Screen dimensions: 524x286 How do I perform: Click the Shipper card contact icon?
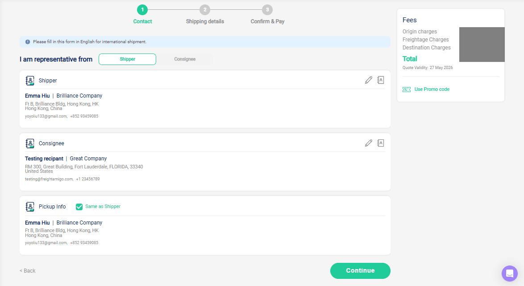click(x=30, y=81)
